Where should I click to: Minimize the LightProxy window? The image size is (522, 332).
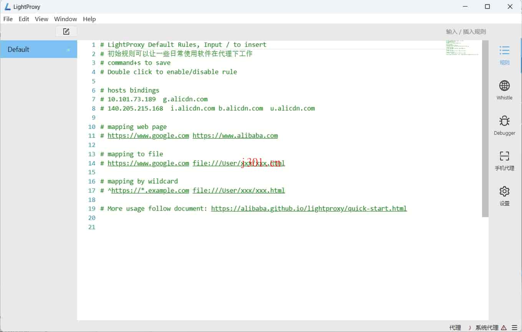(x=465, y=7)
